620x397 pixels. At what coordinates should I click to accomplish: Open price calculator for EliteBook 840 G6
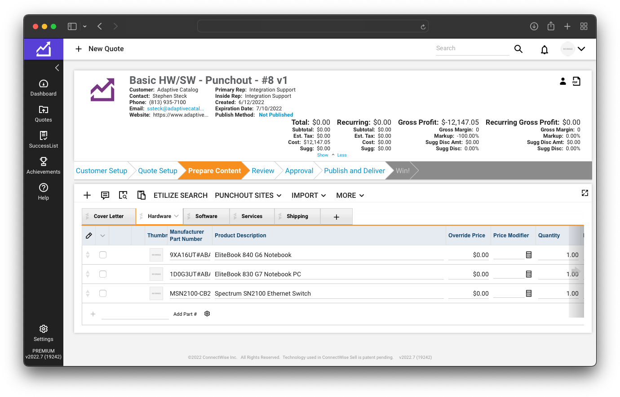529,255
